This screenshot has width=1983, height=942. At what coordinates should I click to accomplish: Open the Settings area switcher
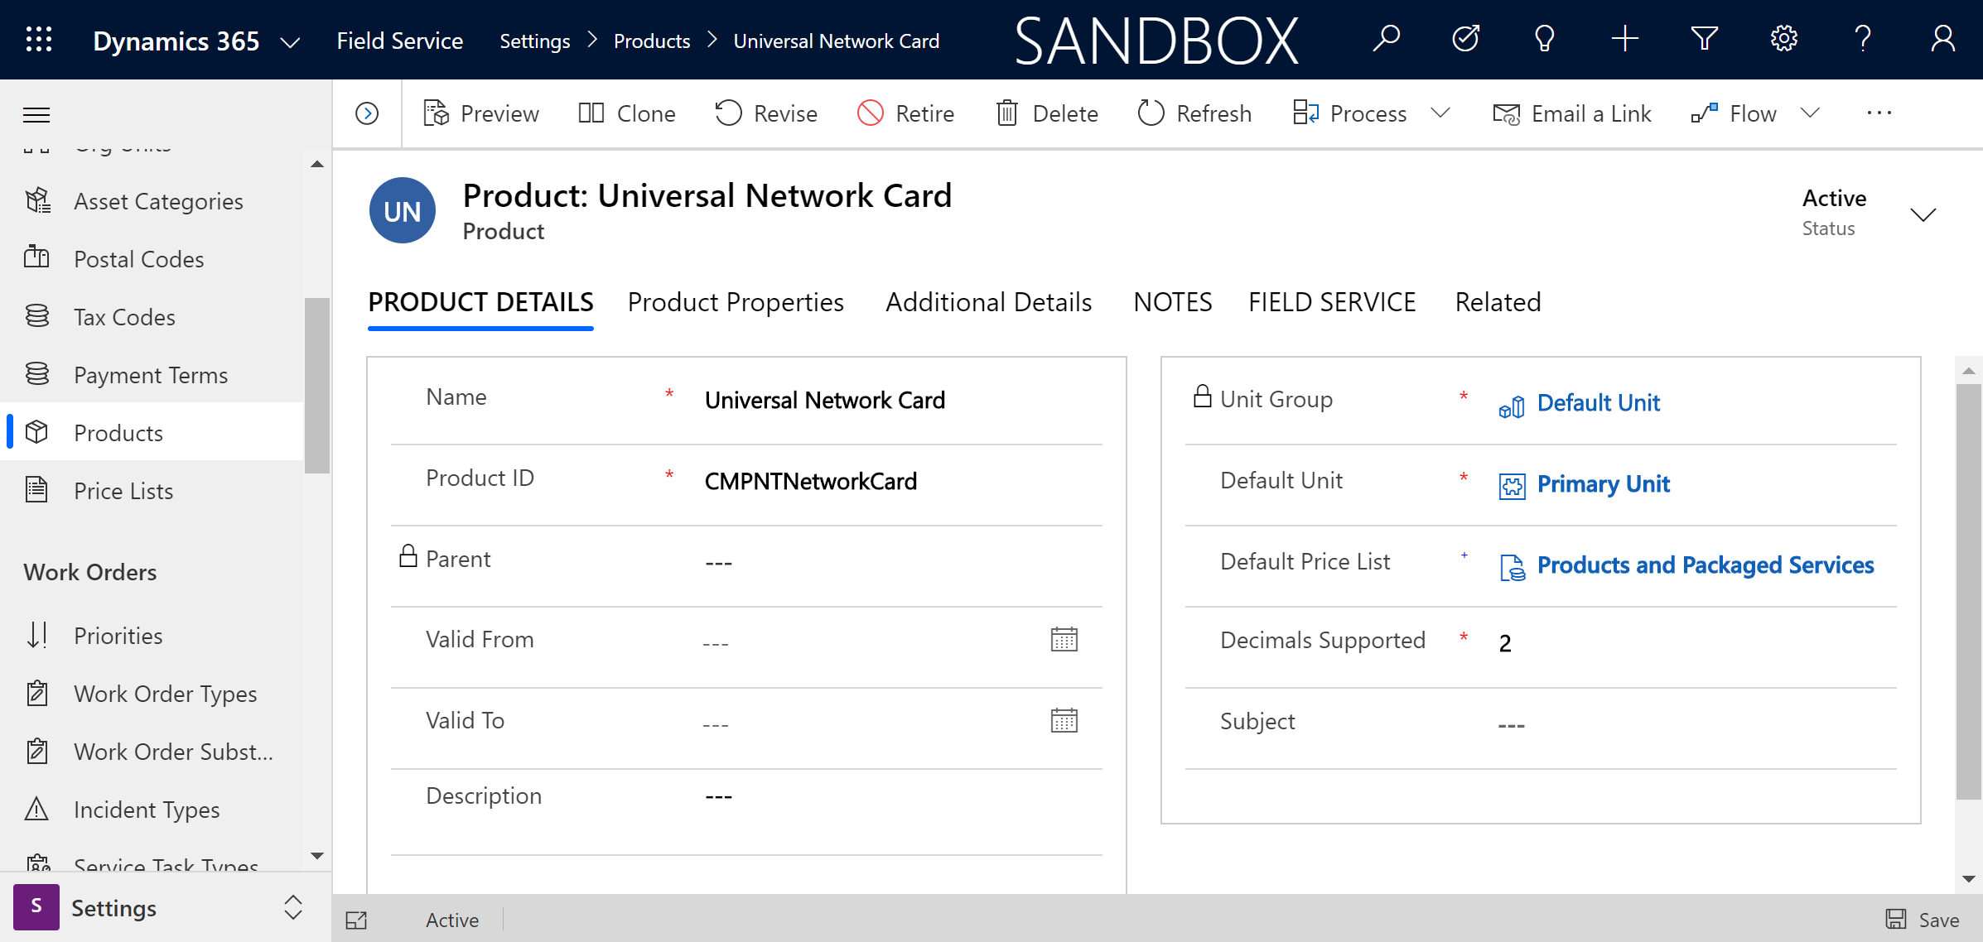[x=166, y=907]
